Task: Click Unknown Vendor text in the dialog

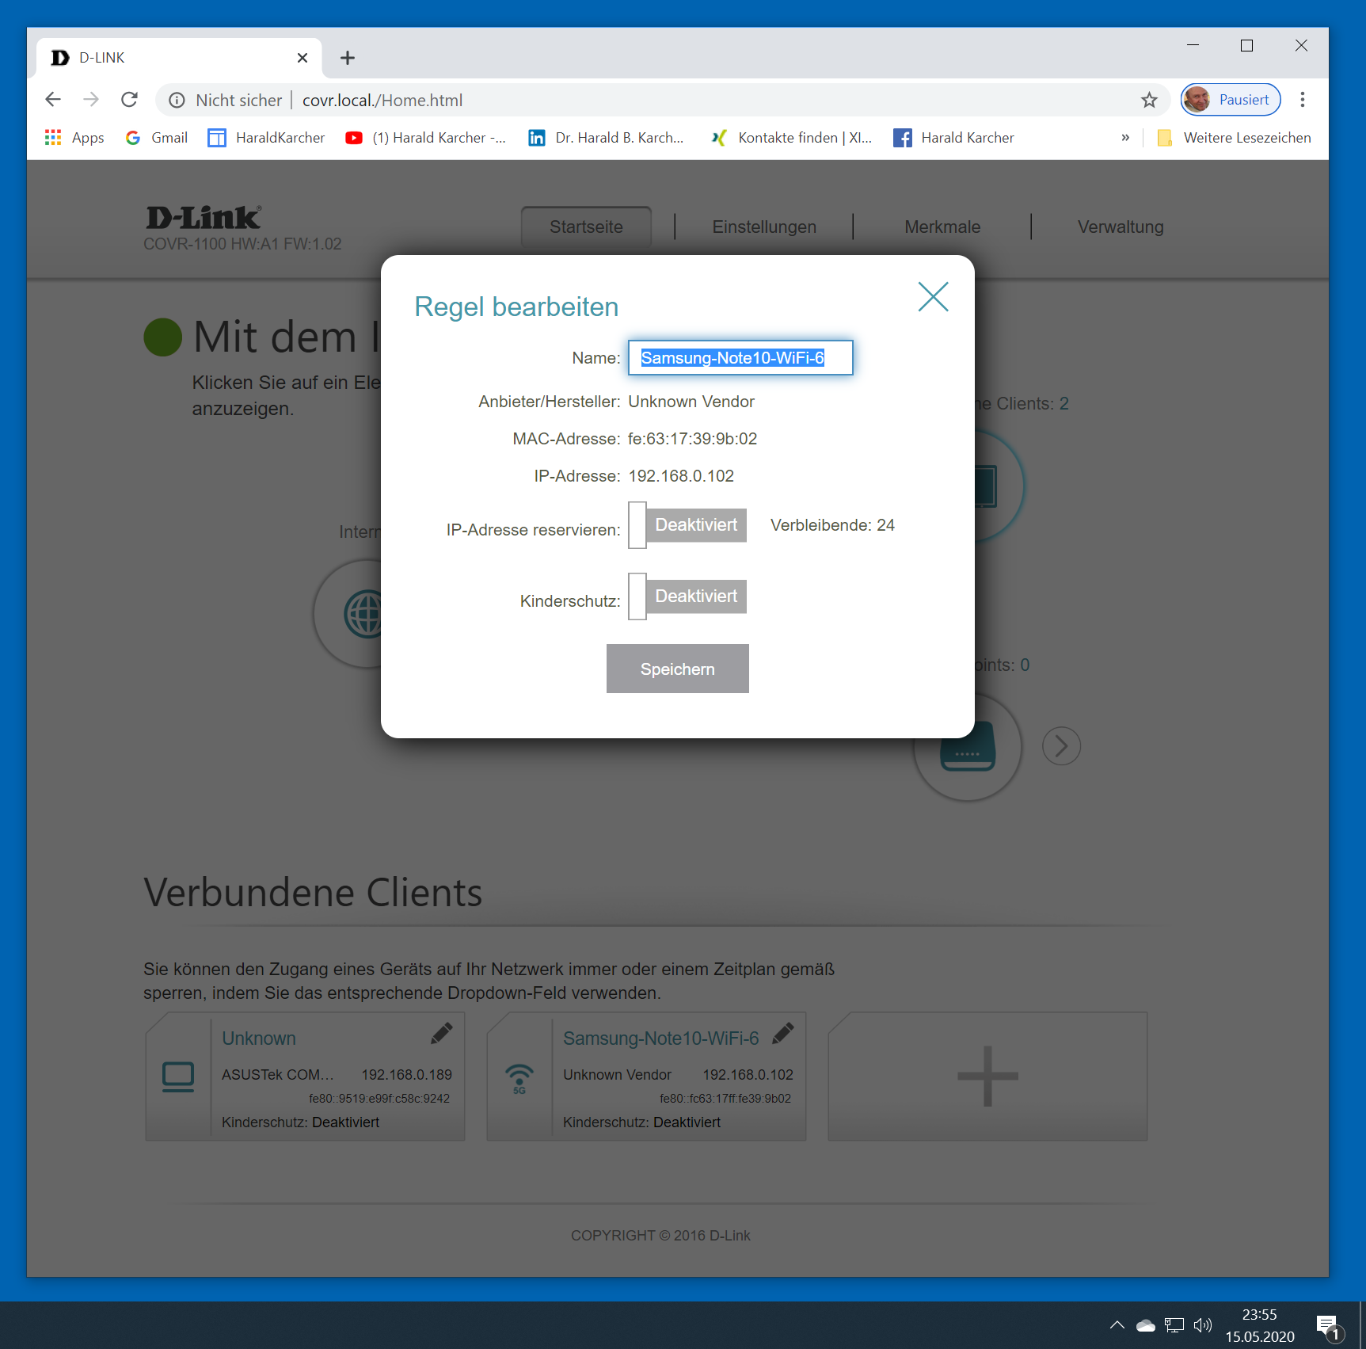Action: click(x=691, y=402)
